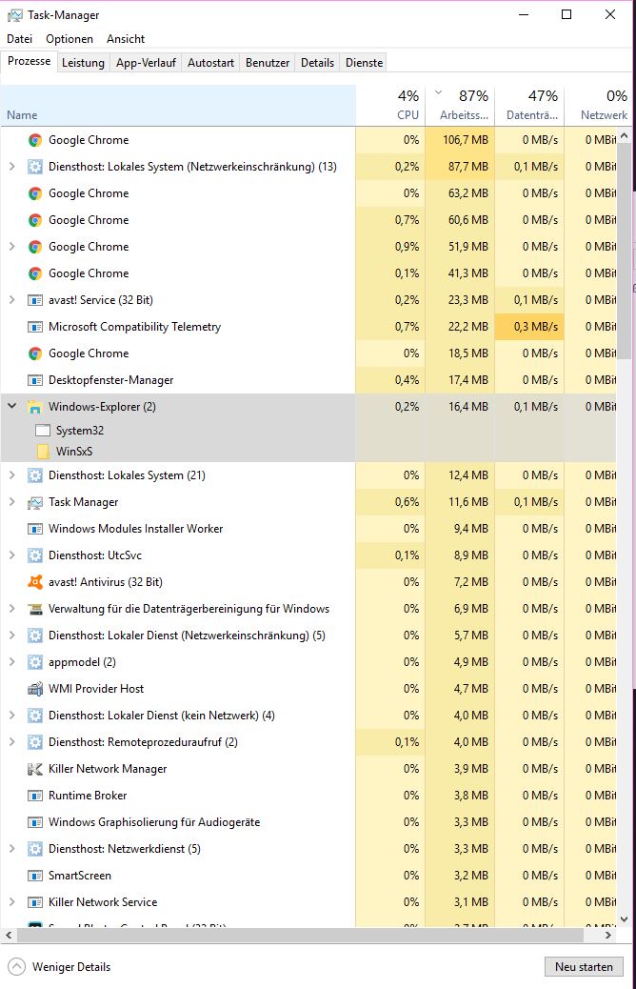Open the Autostart tab
This screenshot has height=989, width=636.
pos(210,62)
